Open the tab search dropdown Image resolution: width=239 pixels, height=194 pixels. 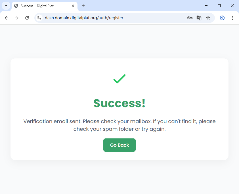(6, 6)
